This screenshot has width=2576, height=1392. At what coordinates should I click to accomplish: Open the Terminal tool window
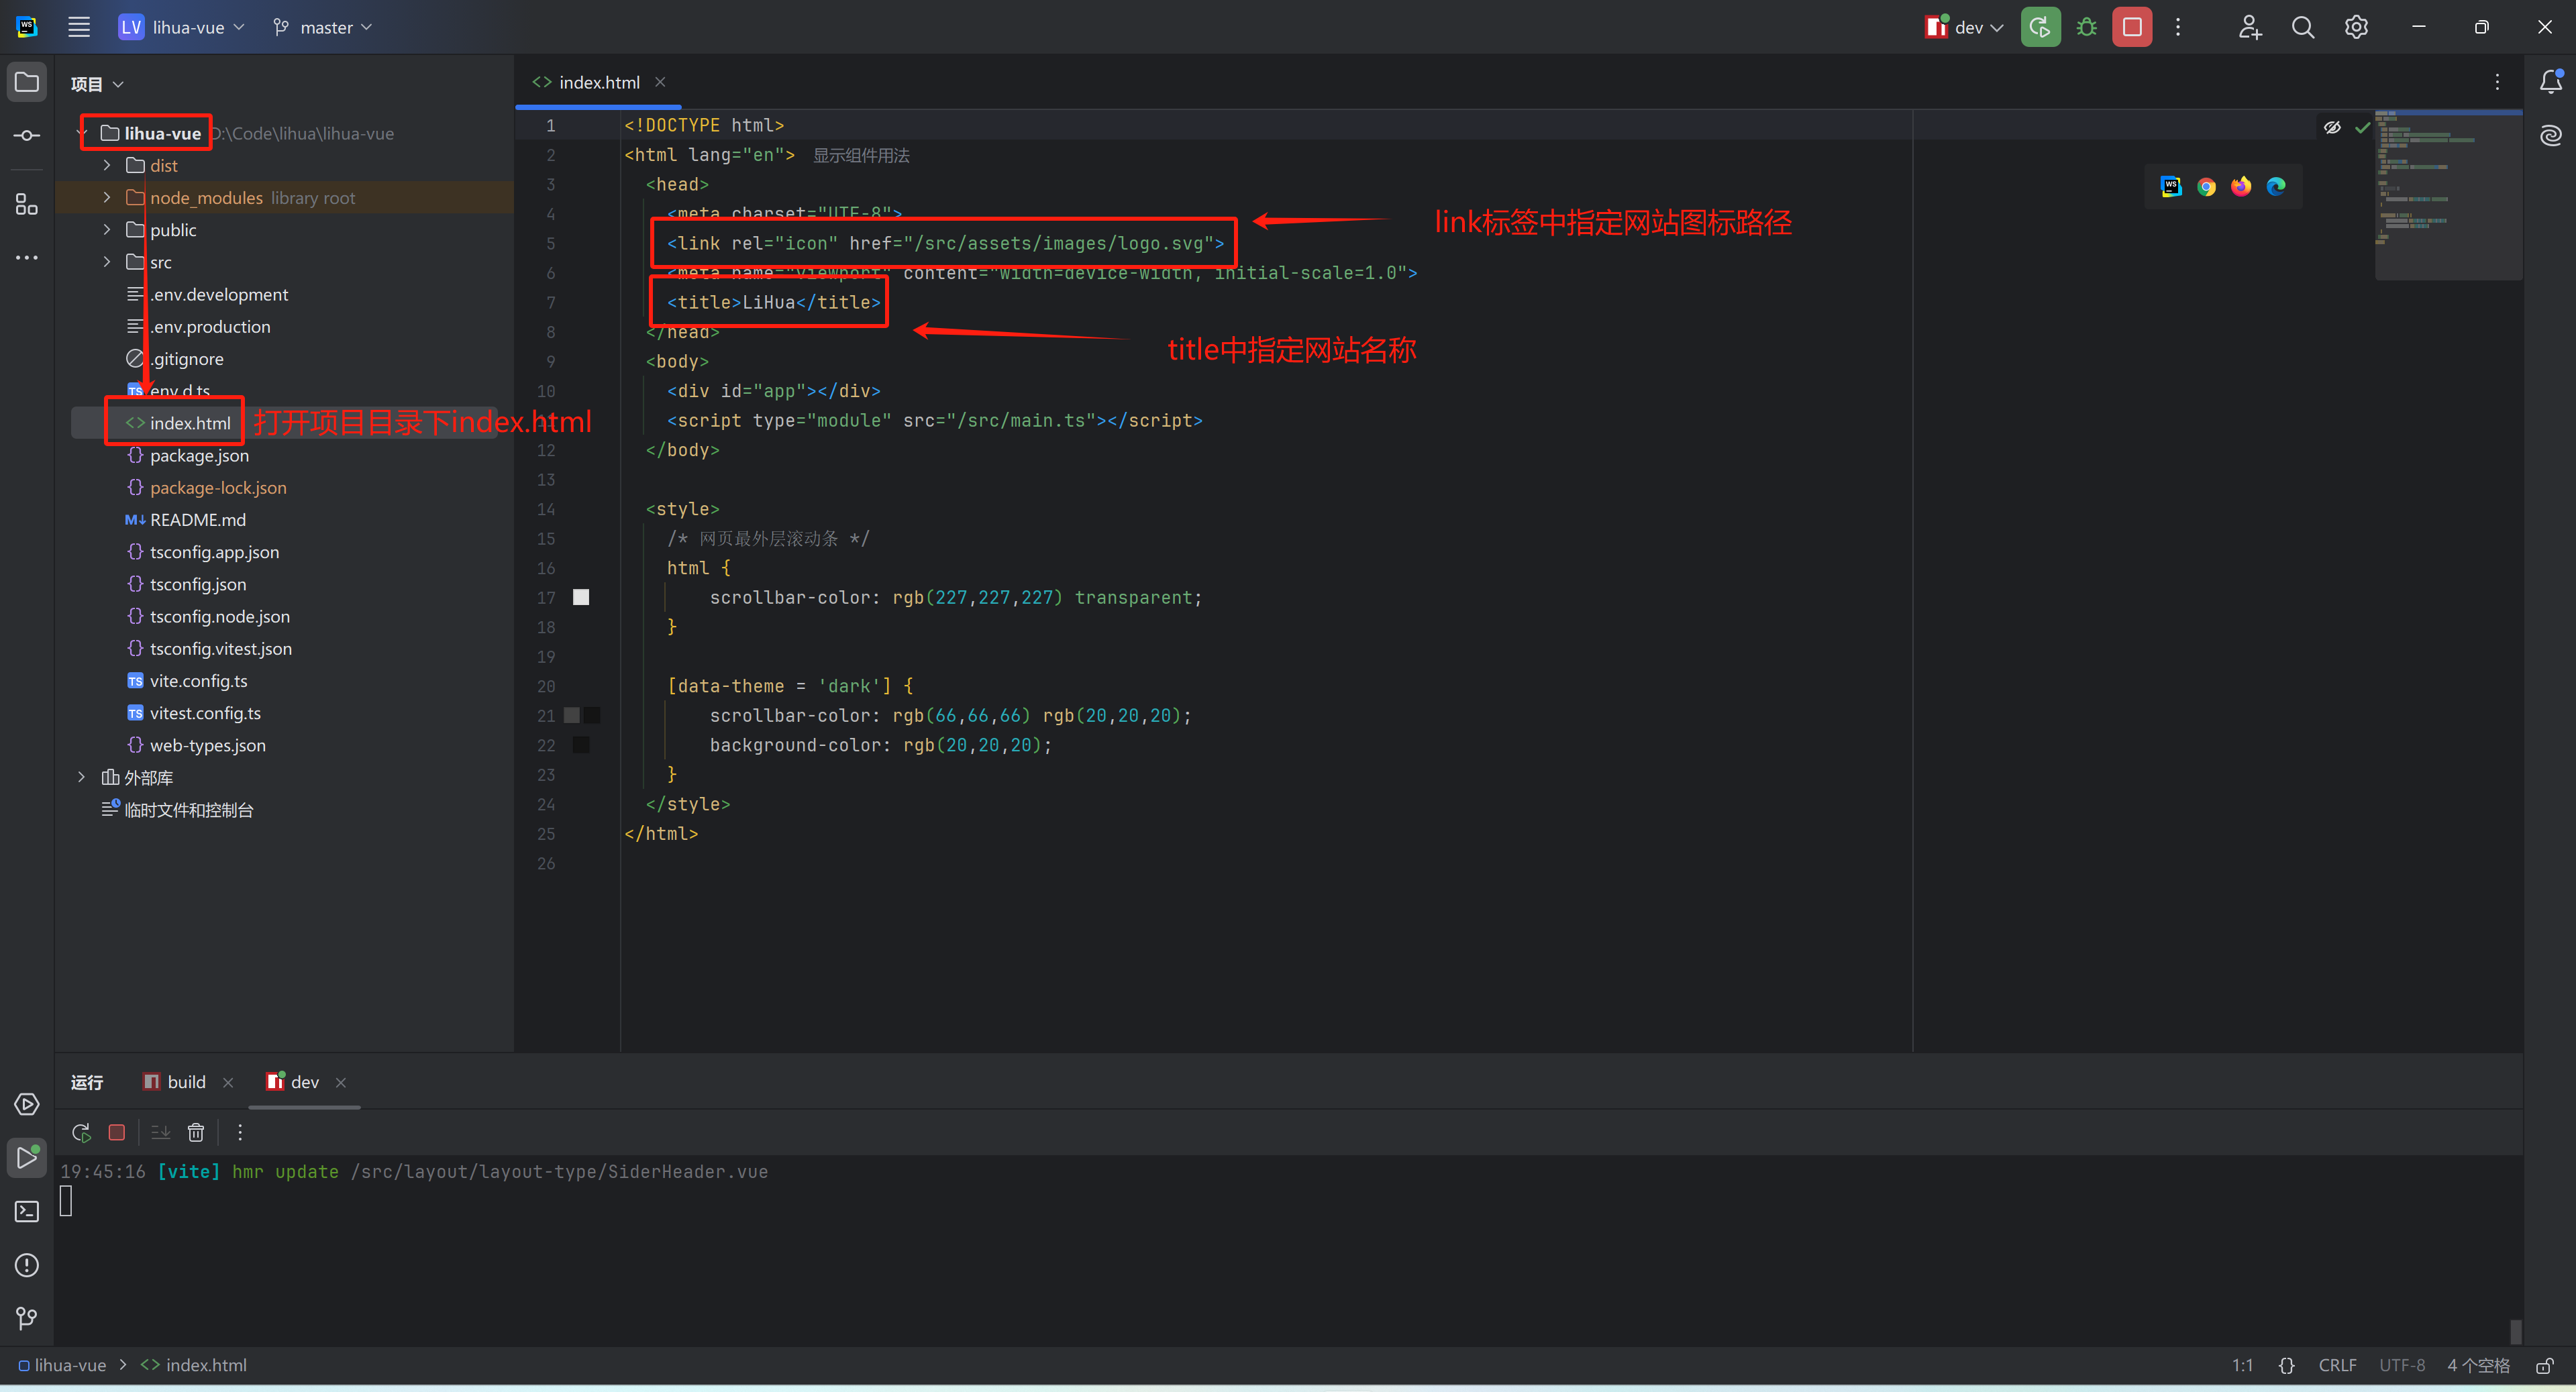(x=27, y=1211)
